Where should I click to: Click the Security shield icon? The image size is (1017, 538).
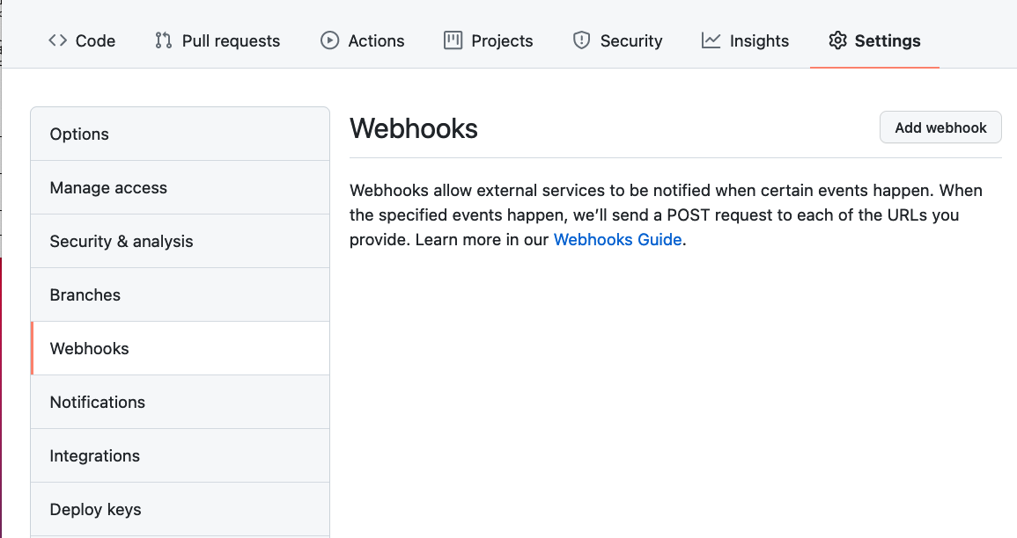[x=582, y=40]
